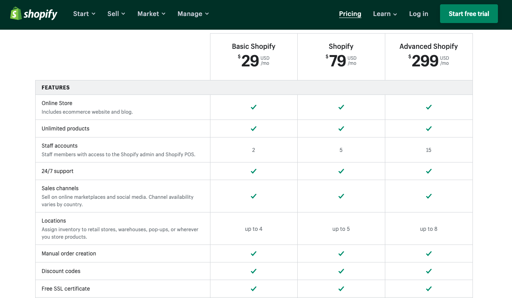Click the green Shopify bag logo
Image resolution: width=512 pixels, height=298 pixels.
pyautogui.click(x=15, y=13)
